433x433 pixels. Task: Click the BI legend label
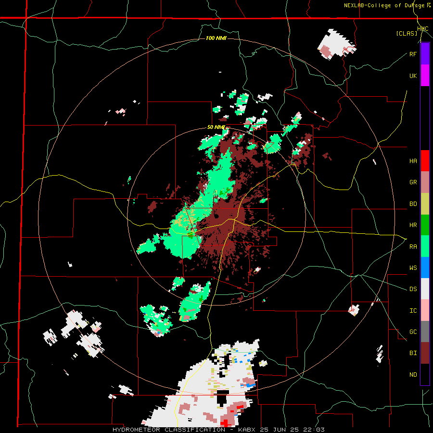coord(413,353)
